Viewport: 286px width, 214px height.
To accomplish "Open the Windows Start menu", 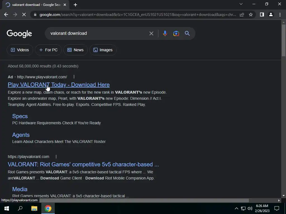I will [7, 208].
